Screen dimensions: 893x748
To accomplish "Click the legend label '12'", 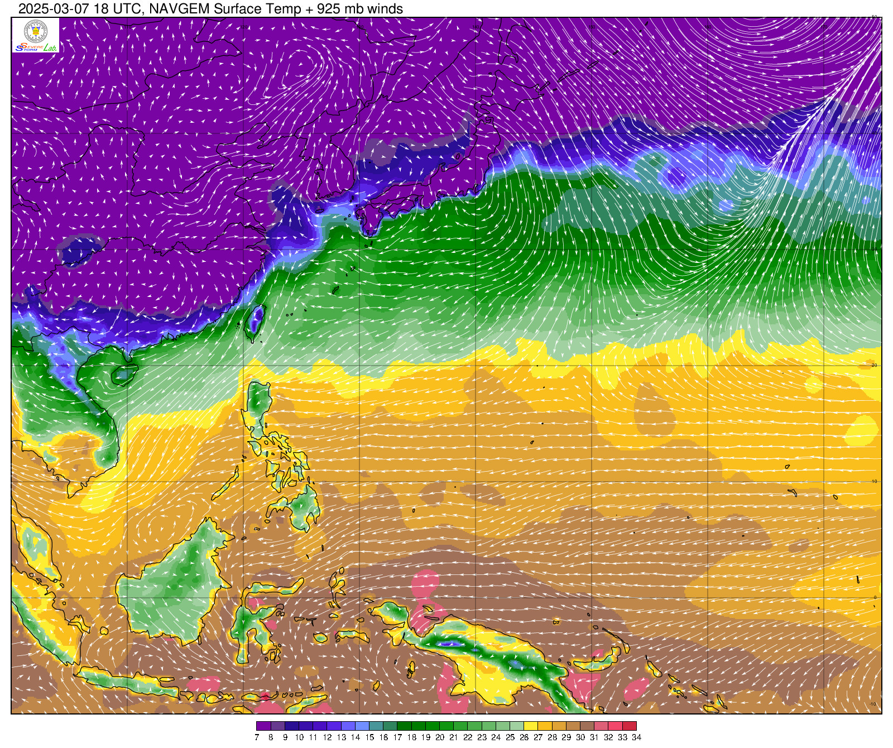I will pyautogui.click(x=327, y=737).
